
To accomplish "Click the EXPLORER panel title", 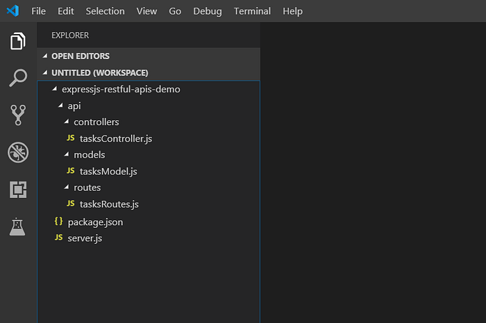I will [x=70, y=35].
